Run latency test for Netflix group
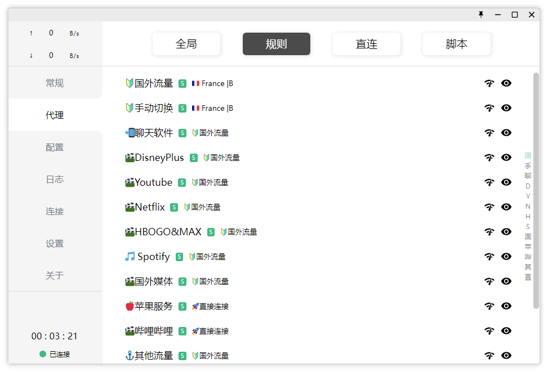The width and height of the screenshot is (548, 372). pos(489,207)
